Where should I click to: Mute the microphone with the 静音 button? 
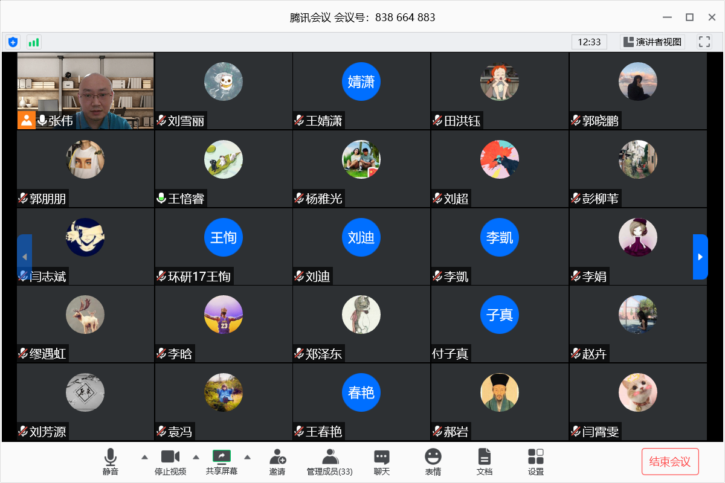point(111,462)
